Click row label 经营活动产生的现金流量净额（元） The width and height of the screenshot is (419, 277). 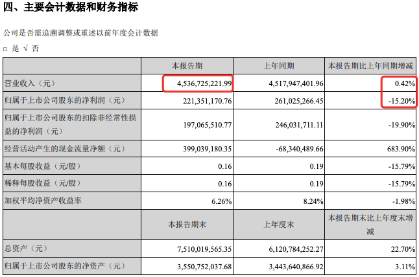pos(64,149)
